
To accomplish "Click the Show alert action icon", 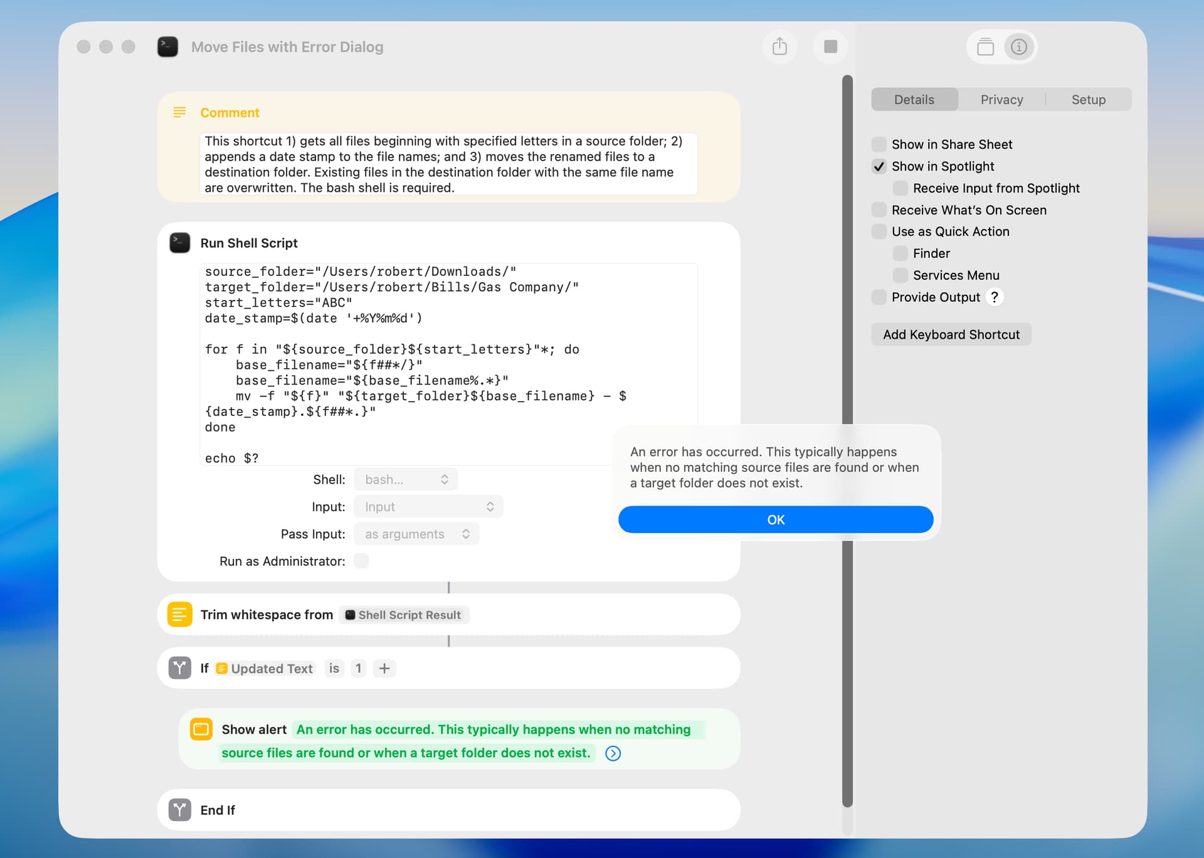I will [x=201, y=729].
